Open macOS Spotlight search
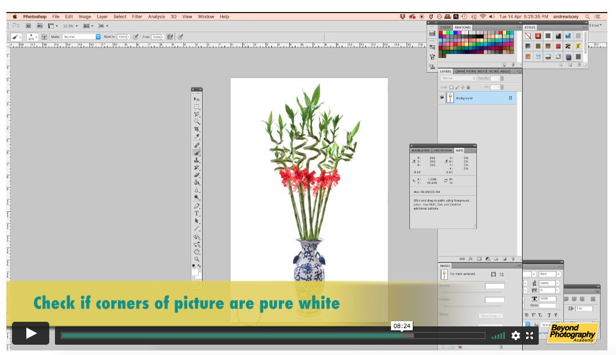 [587, 17]
